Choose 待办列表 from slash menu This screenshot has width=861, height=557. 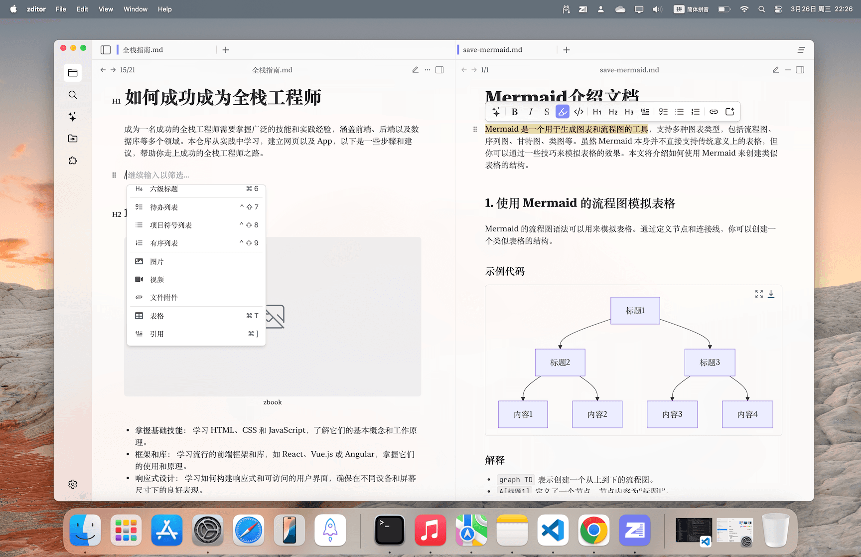(x=196, y=207)
